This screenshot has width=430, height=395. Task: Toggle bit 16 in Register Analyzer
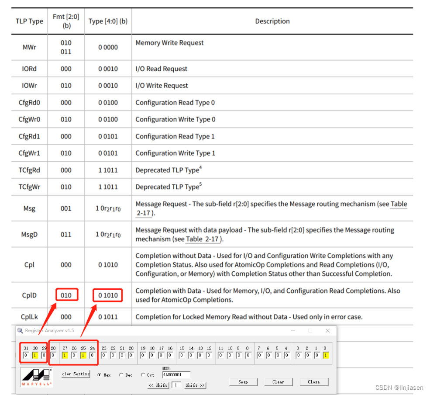[x=170, y=355]
